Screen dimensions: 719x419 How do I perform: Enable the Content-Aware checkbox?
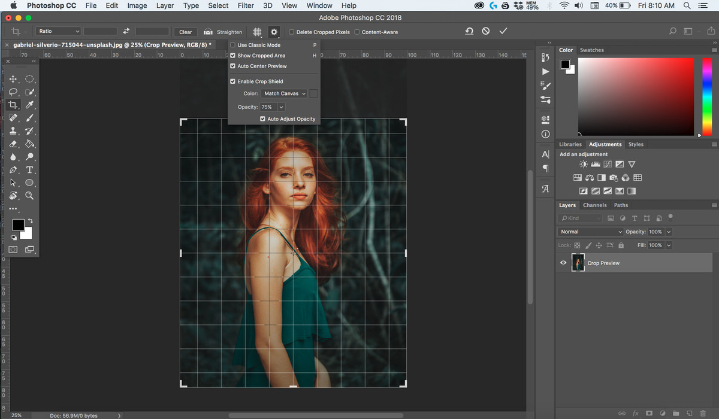click(x=358, y=32)
